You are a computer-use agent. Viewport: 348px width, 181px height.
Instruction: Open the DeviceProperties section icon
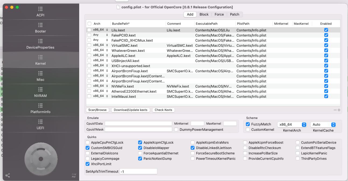pos(40,41)
